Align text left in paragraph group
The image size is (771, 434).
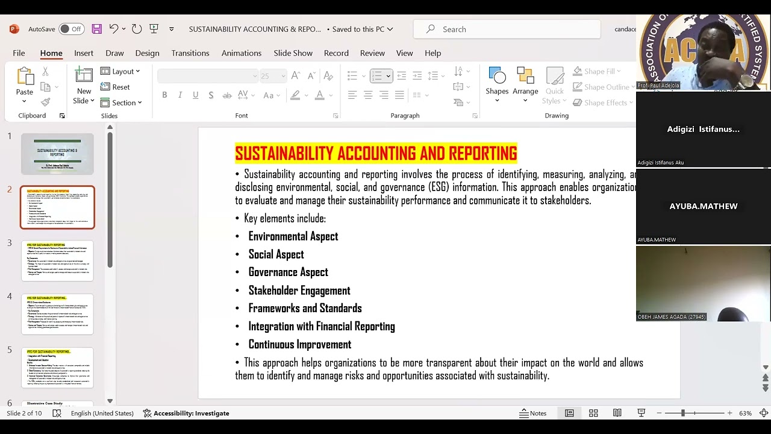[352, 95]
